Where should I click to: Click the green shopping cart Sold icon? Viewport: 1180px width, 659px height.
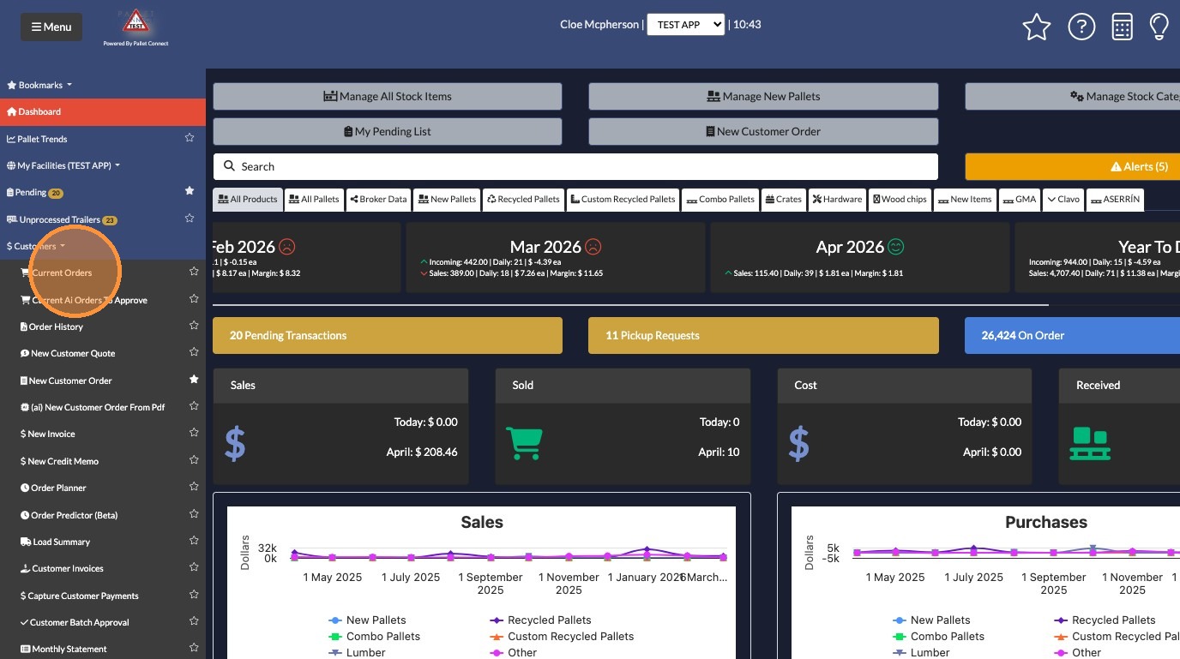[x=524, y=442]
